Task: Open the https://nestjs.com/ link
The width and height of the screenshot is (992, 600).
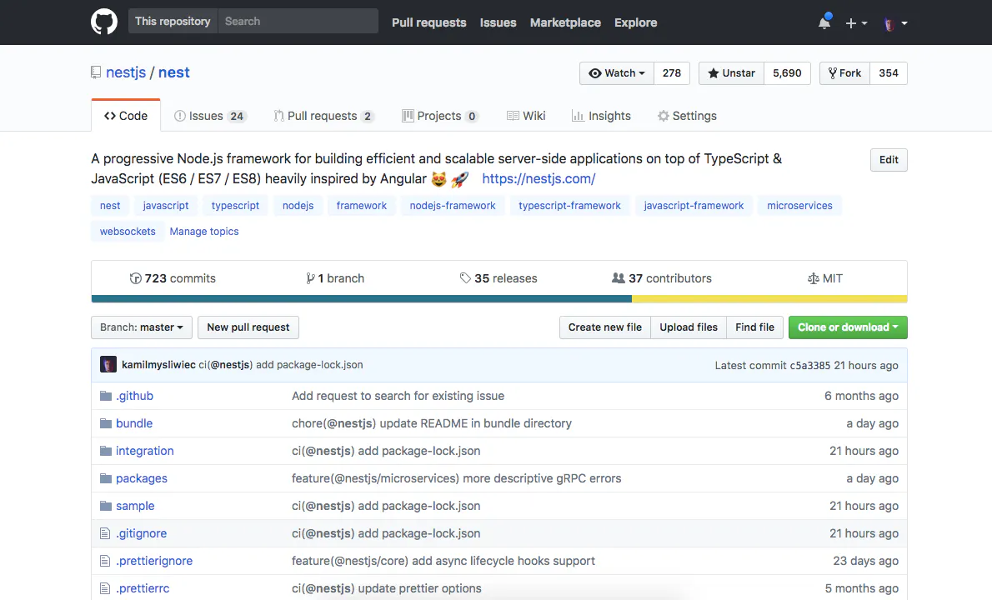Action: coord(539,179)
